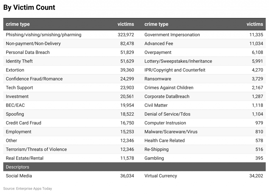Viewport: 269px width, 194px height.
Task: Select the Social Media descriptor row
Action: tap(18, 176)
